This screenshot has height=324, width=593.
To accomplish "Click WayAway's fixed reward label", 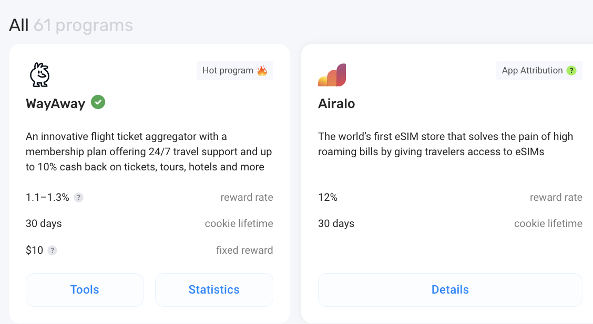I will point(244,250).
